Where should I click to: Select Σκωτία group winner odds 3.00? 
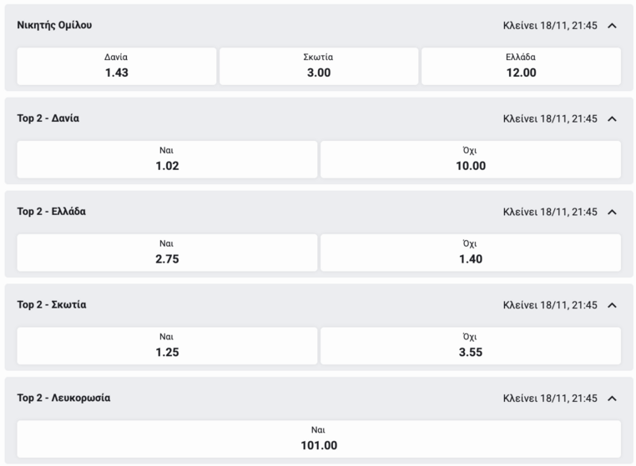(318, 66)
